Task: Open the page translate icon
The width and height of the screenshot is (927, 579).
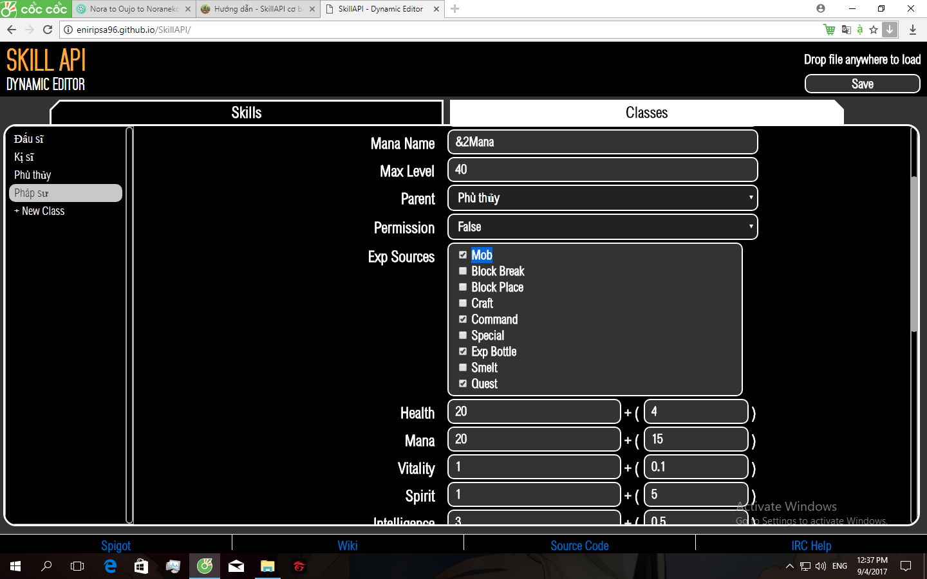Action: click(846, 30)
